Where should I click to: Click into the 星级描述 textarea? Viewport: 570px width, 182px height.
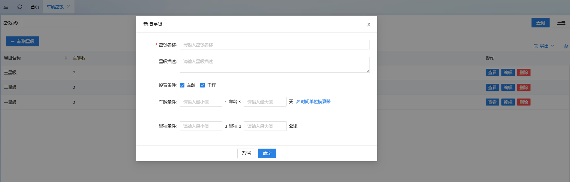click(x=274, y=64)
